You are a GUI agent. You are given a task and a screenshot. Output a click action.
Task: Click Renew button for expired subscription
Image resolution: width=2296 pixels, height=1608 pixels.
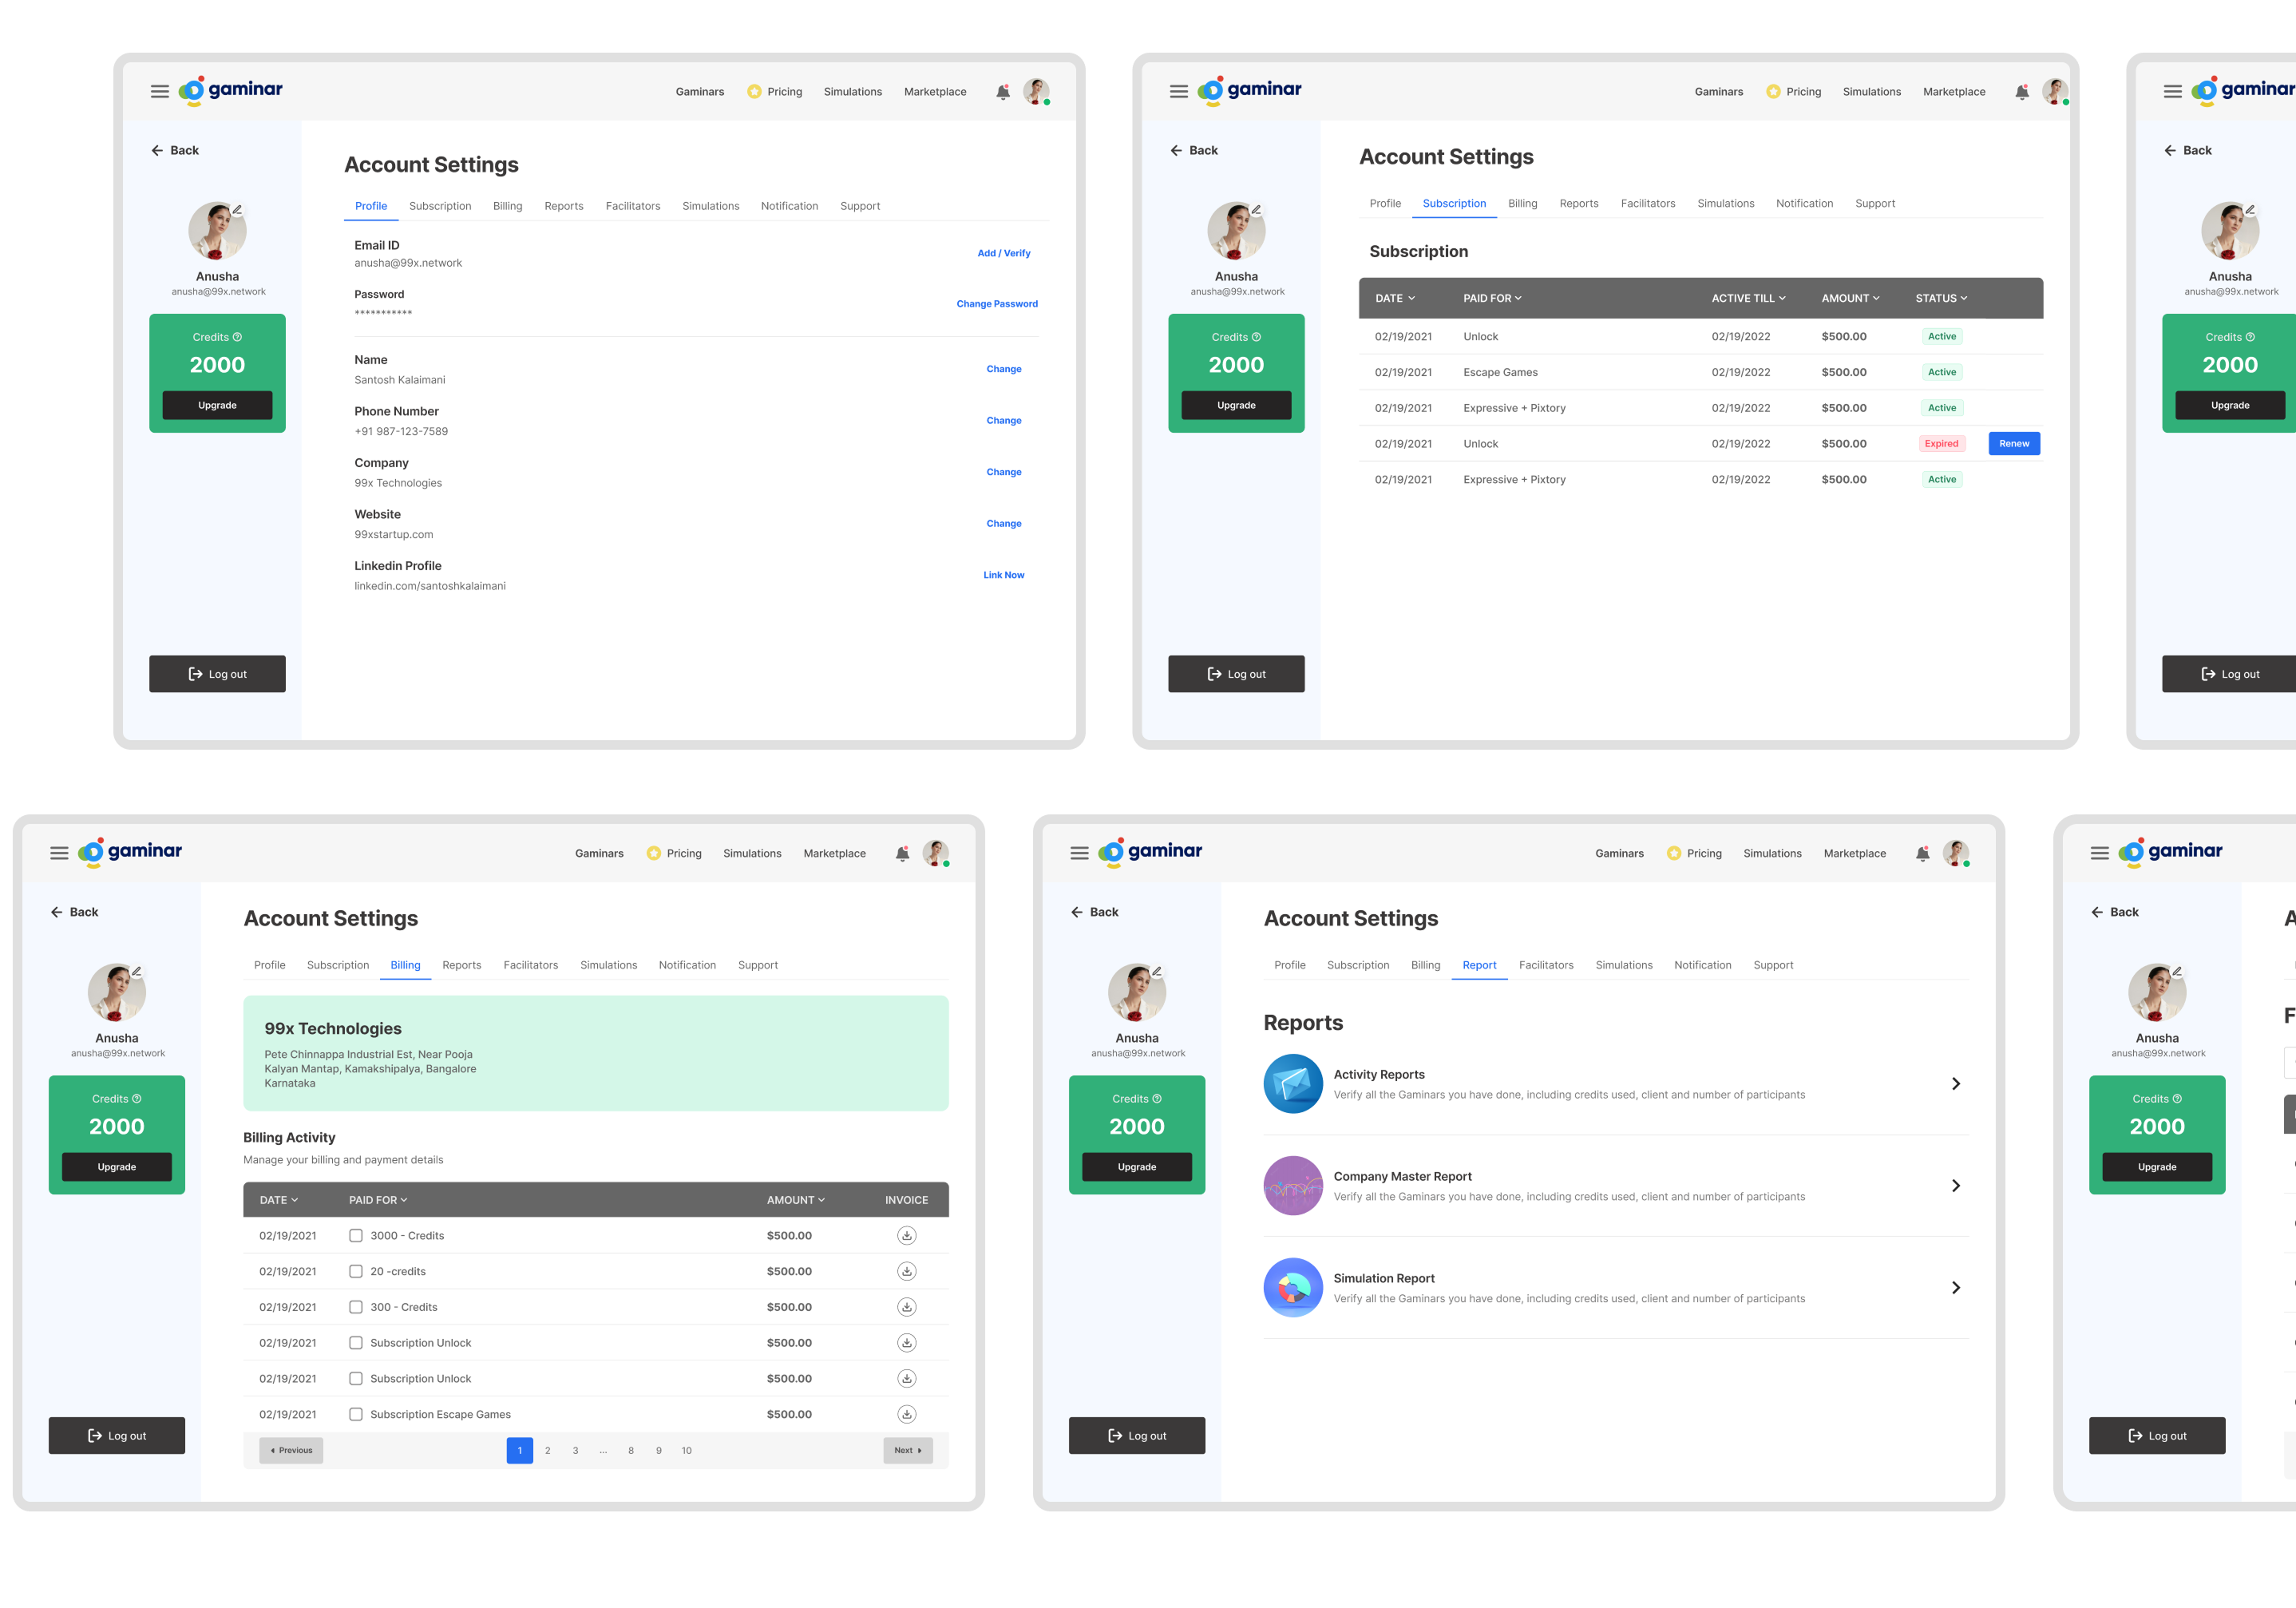pos(2013,444)
